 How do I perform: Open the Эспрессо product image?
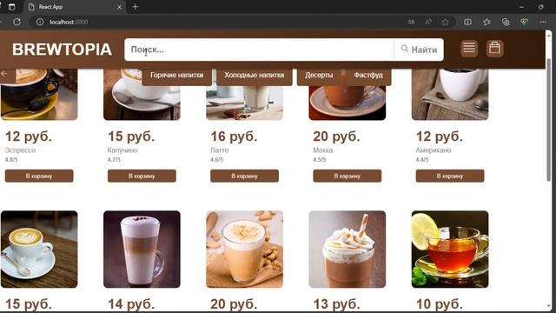tap(39, 95)
